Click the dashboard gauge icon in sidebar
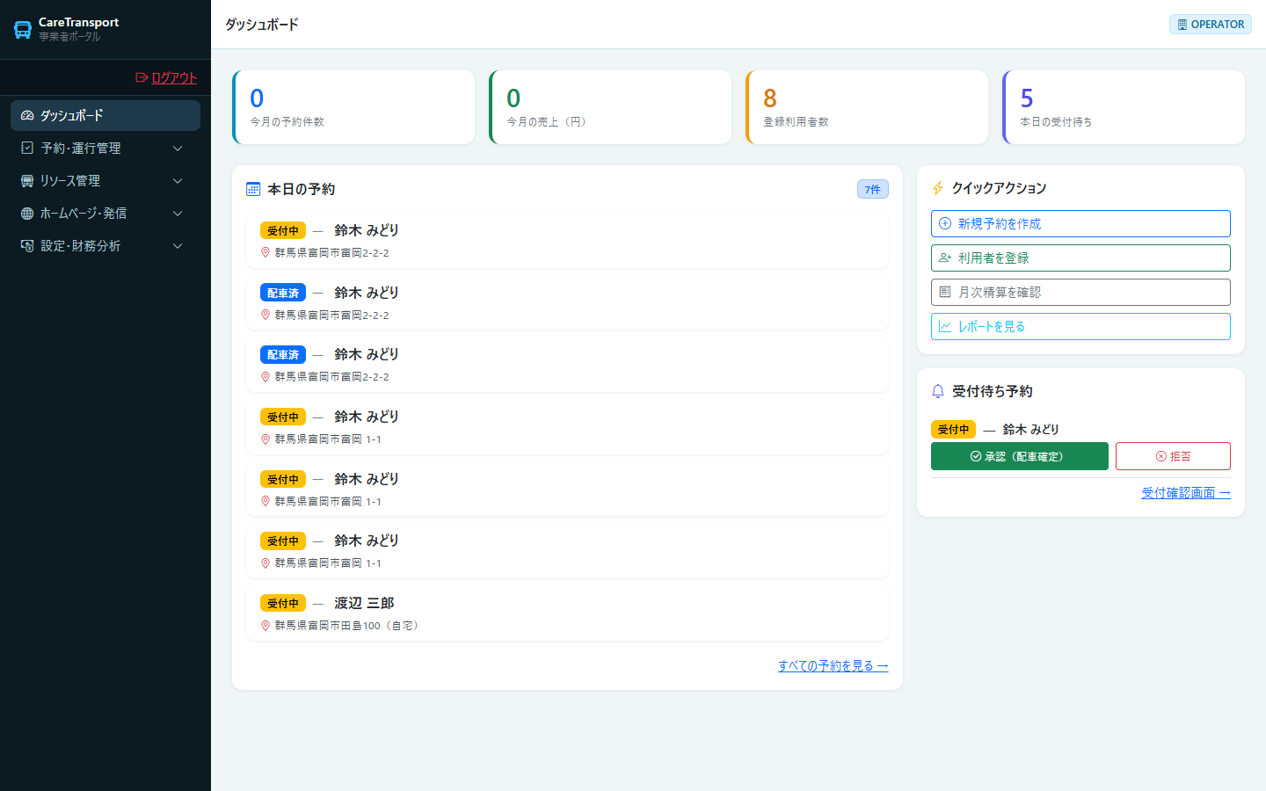Screen dimensions: 1266x791 (27, 115)
